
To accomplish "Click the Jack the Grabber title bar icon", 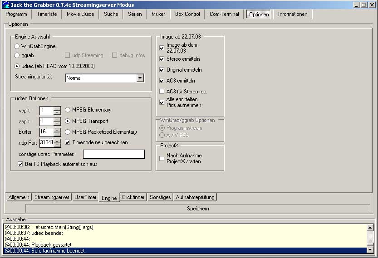I will pyautogui.click(x=5, y=5).
